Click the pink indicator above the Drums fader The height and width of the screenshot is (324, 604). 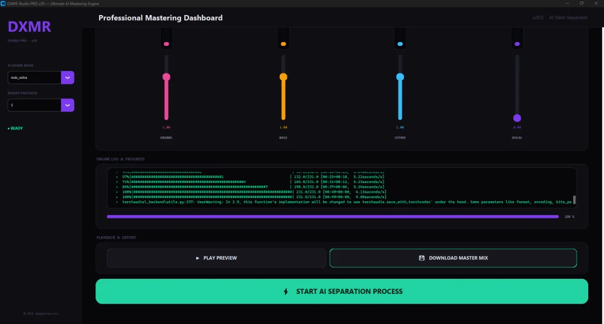pos(167,44)
